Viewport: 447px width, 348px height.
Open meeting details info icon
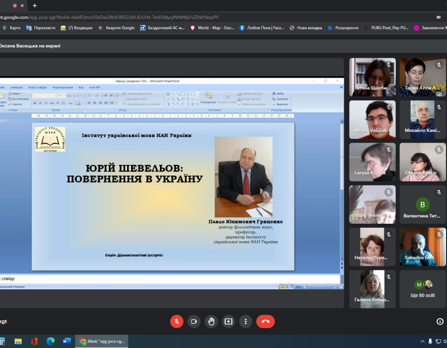440,322
